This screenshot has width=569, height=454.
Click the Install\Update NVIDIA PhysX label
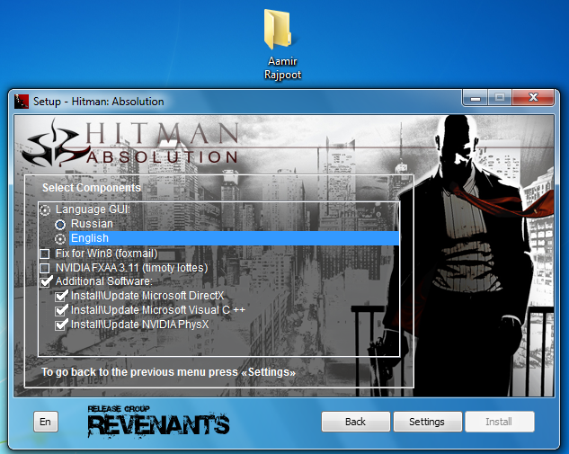pyautogui.click(x=140, y=324)
